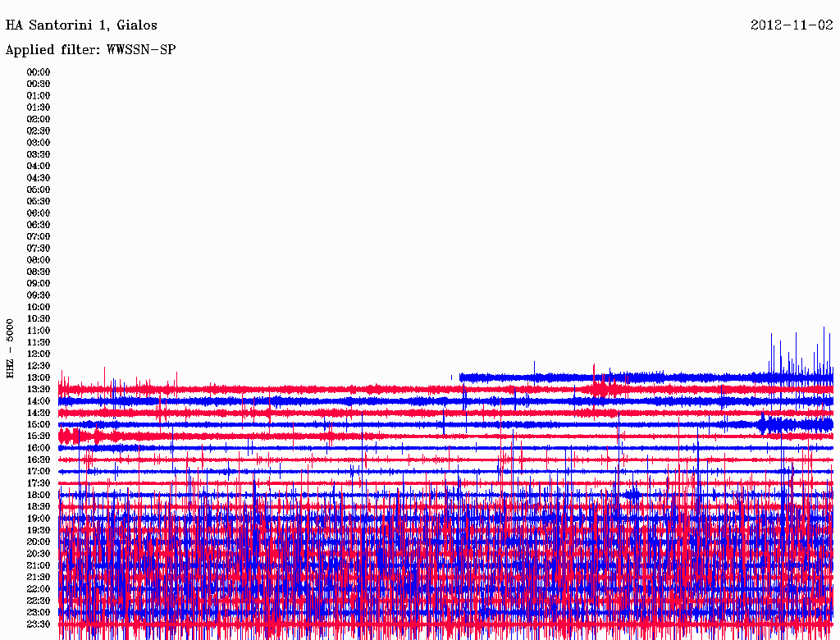Click the 03:00 time row label
Viewport: 840px width, 640px height.
(39, 143)
